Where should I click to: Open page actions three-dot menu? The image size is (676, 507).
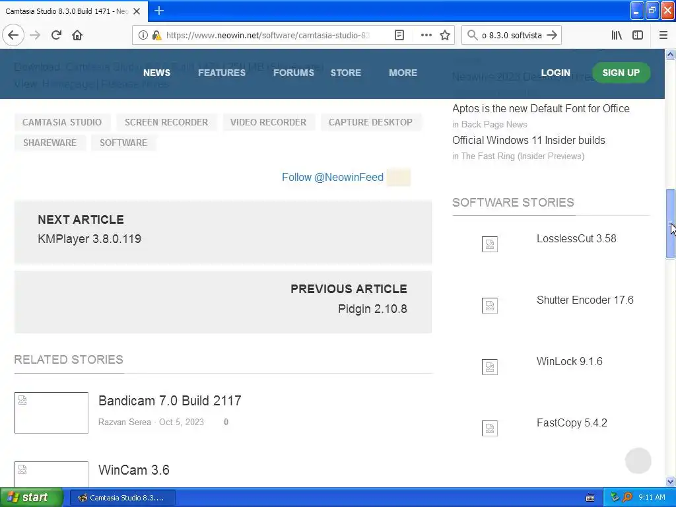[x=426, y=35]
